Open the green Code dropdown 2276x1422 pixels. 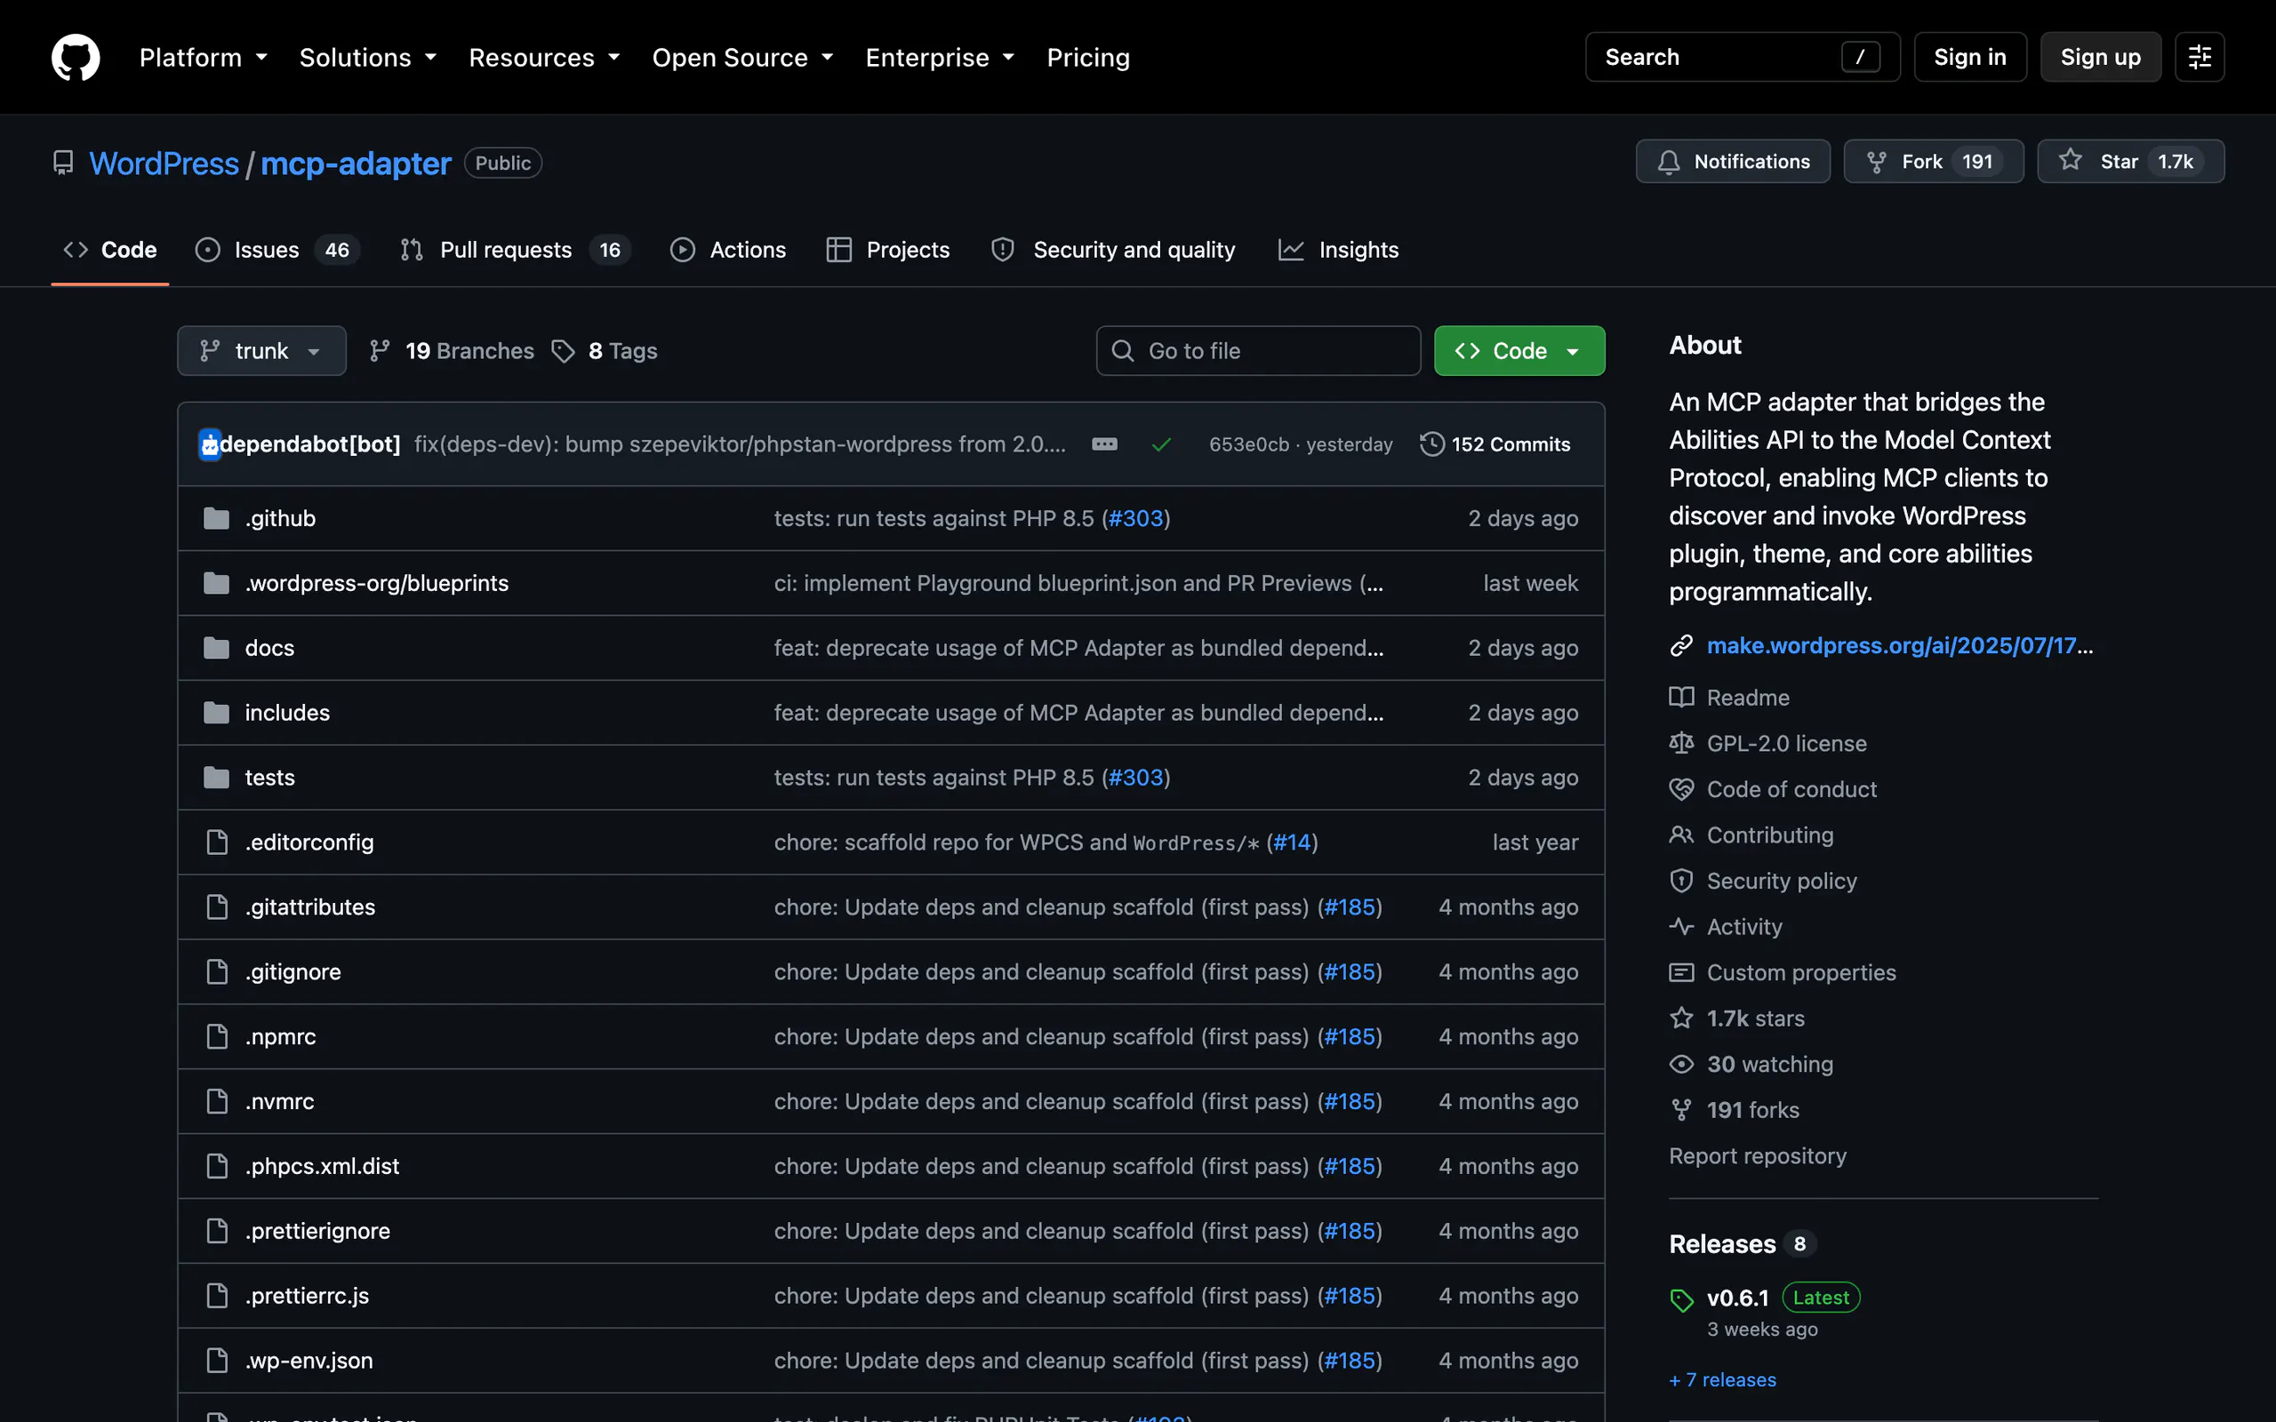pyautogui.click(x=1519, y=351)
